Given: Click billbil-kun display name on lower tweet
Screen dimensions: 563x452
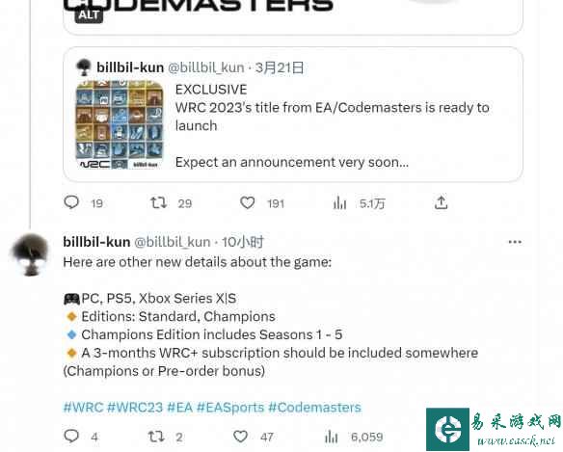Looking at the screenshot, I should [x=96, y=242].
